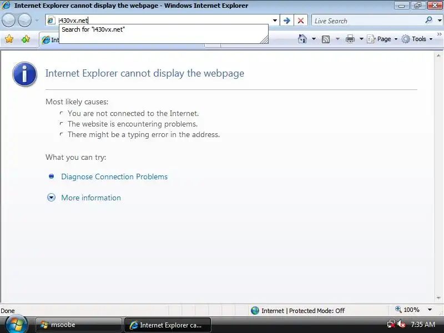Click the More information link
The height and width of the screenshot is (333, 444).
point(91,198)
